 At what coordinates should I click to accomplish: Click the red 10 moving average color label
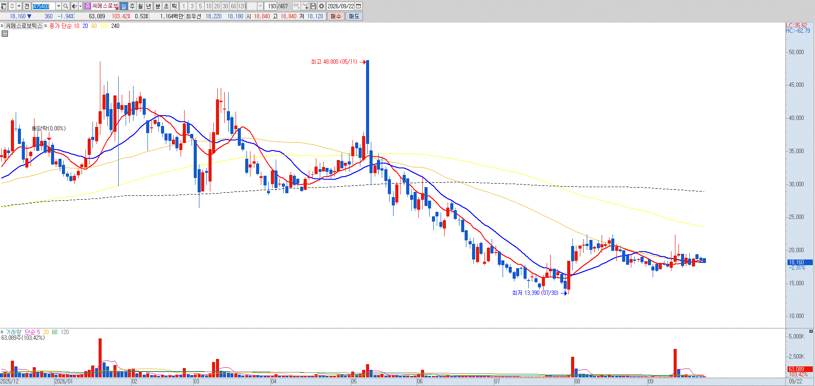76,26
